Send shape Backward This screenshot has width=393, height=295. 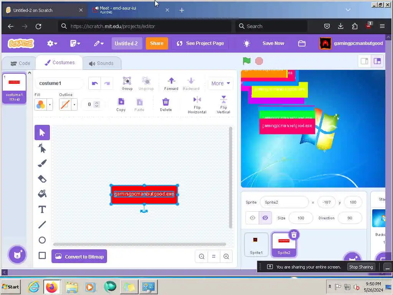[191, 83]
